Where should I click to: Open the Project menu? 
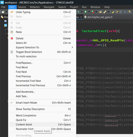[x=74, y=7]
